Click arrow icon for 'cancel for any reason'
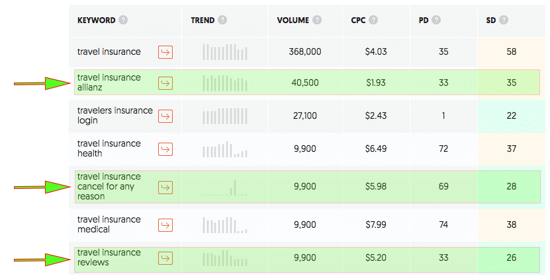The height and width of the screenshot is (280, 550). pyautogui.click(x=165, y=187)
